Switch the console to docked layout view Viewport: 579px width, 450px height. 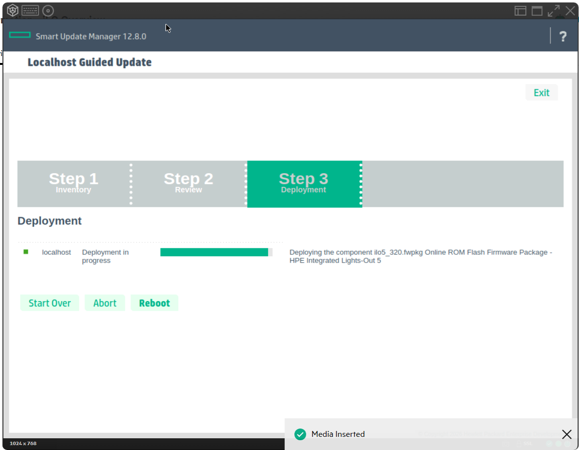(x=520, y=11)
